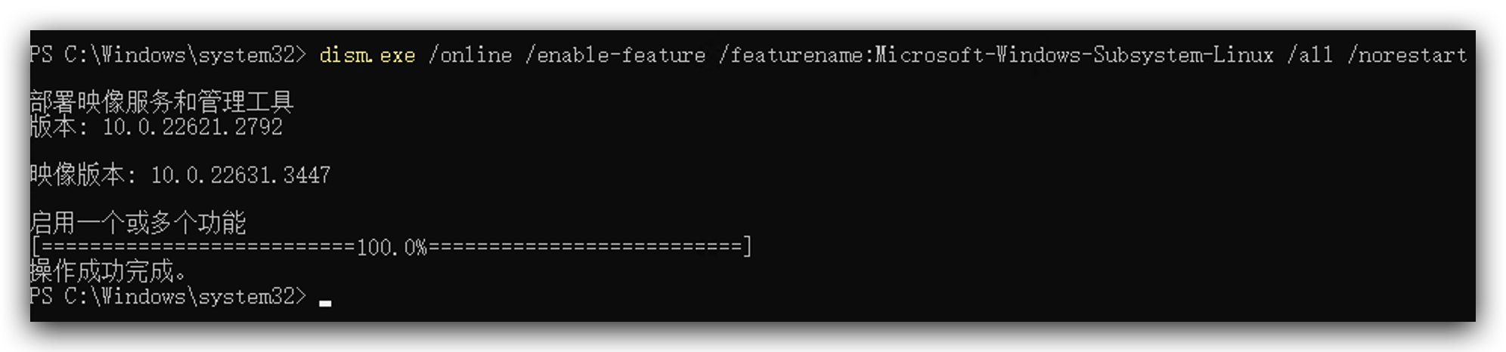Click the /featurename: prefix text
The image size is (1506, 352).
pos(796,56)
